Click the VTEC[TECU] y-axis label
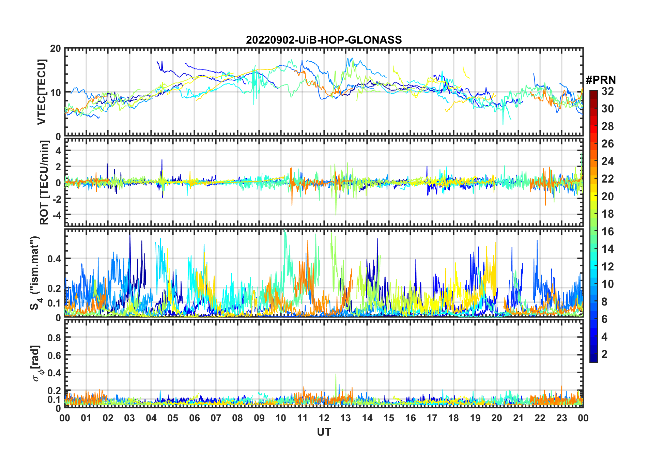Screen dimensions: 648x453 tap(42, 92)
